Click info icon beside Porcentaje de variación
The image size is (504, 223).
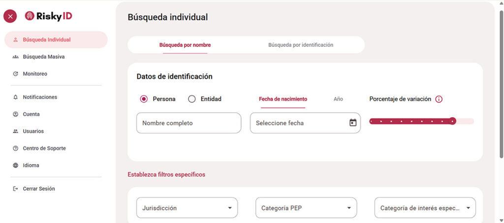[439, 99]
